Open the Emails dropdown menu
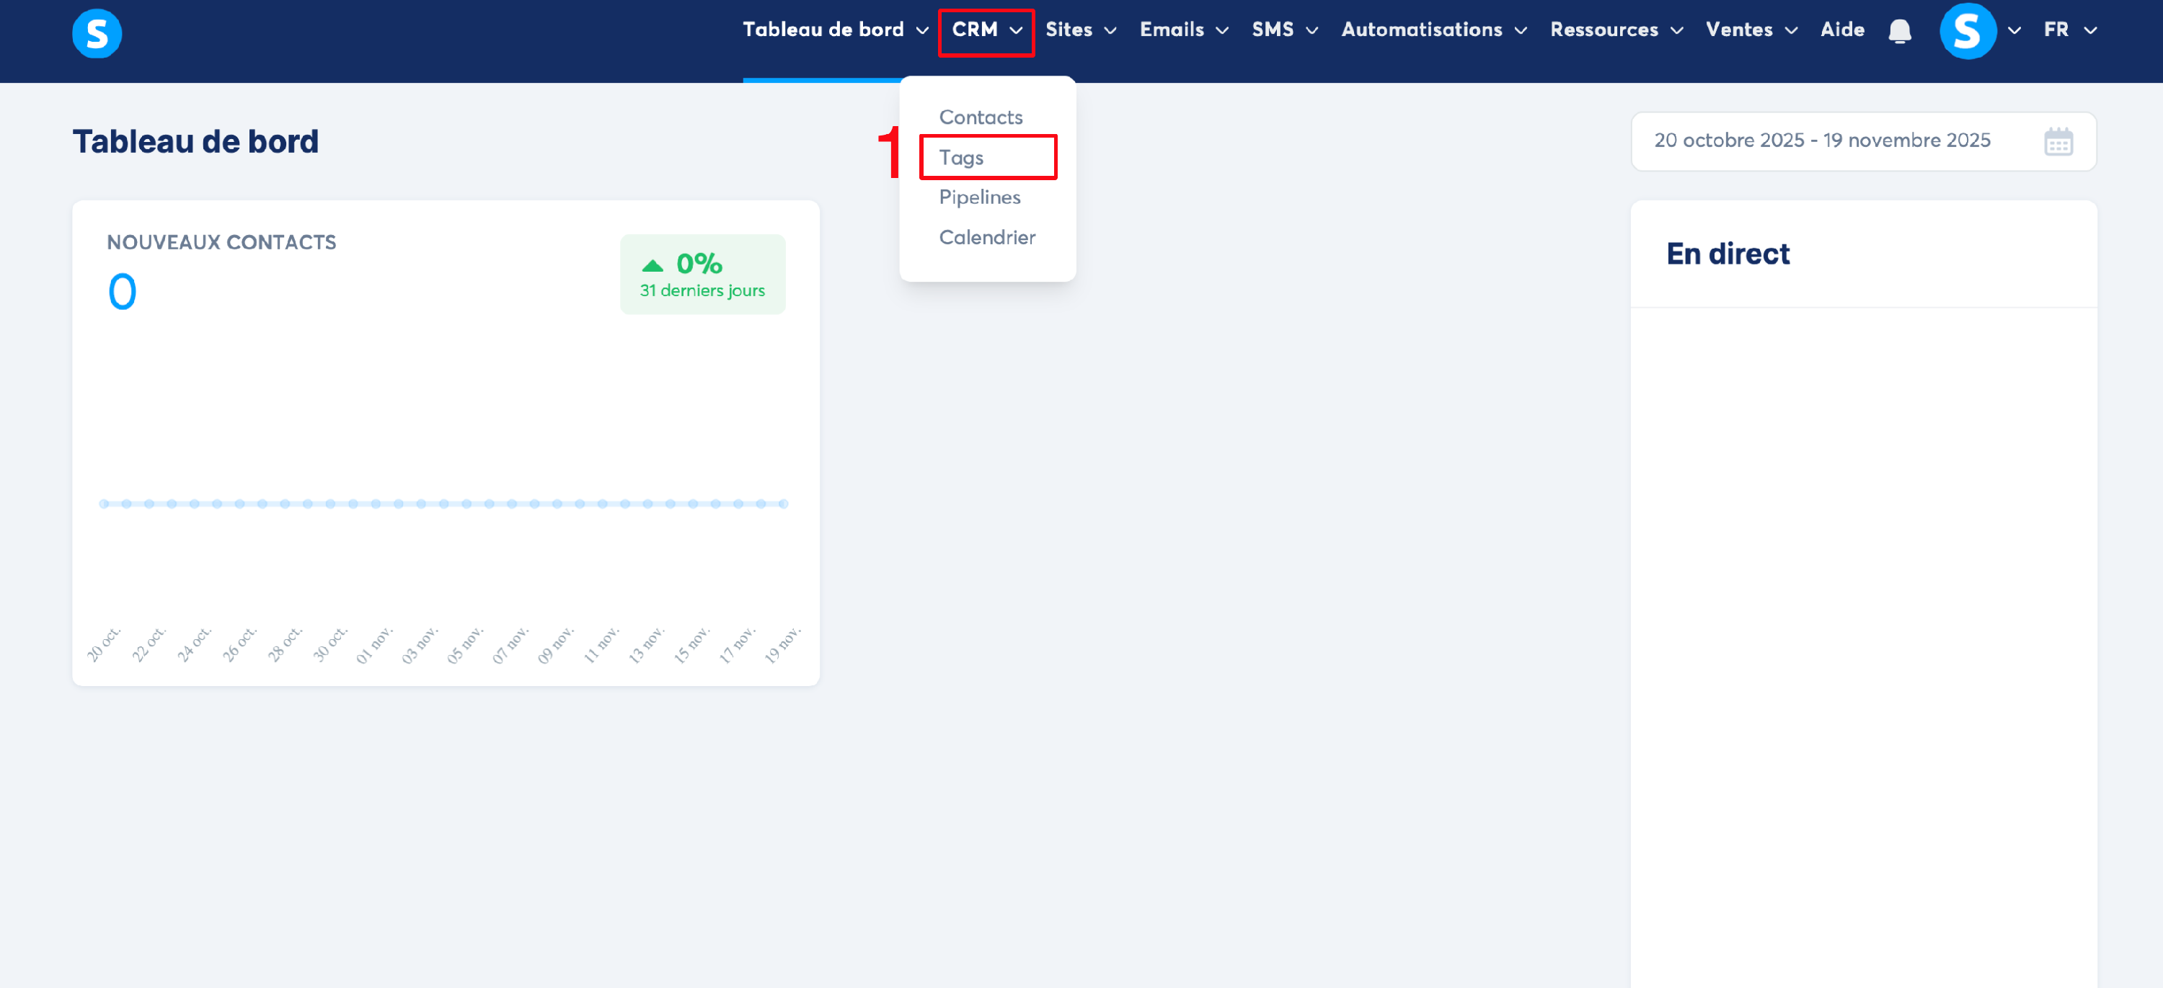 (x=1183, y=30)
